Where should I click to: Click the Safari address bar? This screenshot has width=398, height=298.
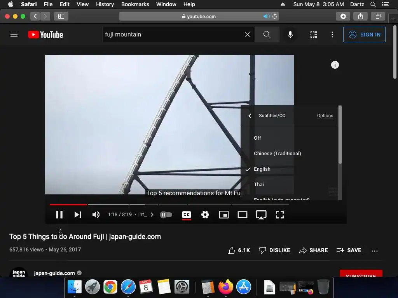coord(199,16)
